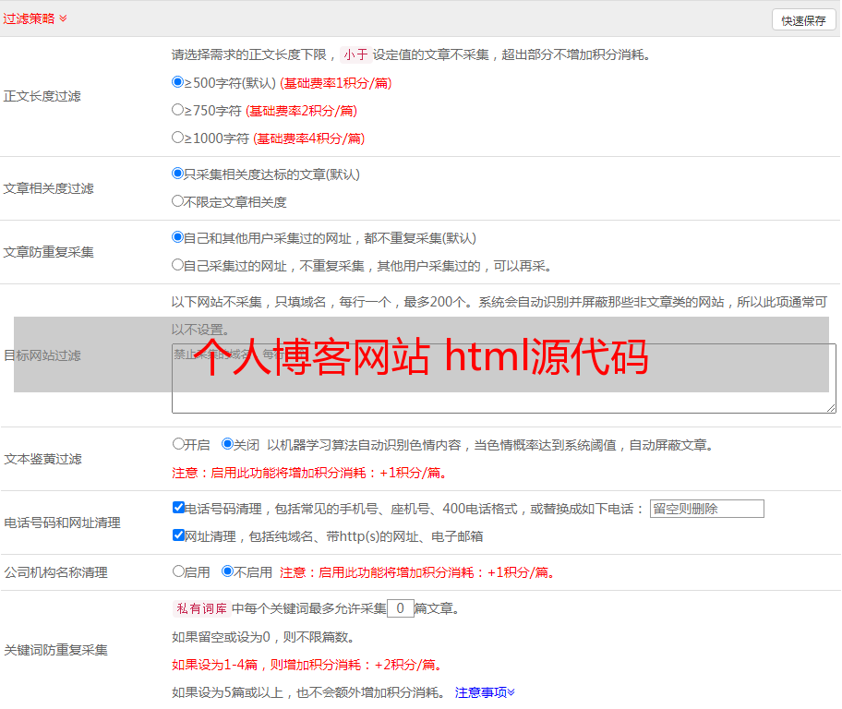Image resolution: width=842 pixels, height=709 pixels.
Task: Select 自己和其他用户采集过的网址 no-repeat option
Action: coord(178,237)
